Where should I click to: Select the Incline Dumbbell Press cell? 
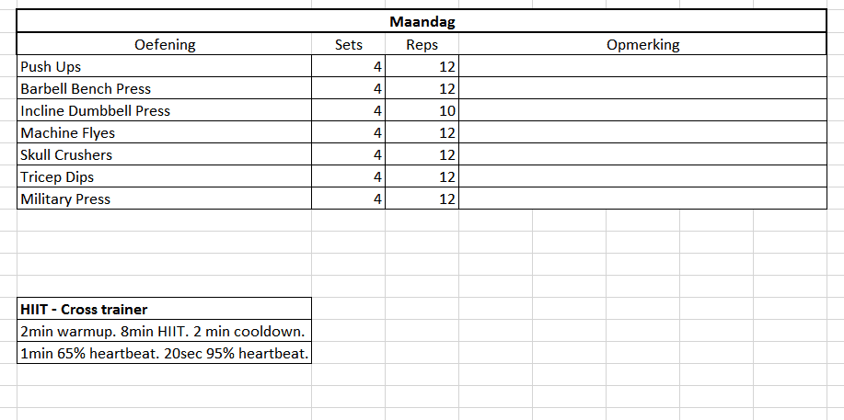click(165, 110)
